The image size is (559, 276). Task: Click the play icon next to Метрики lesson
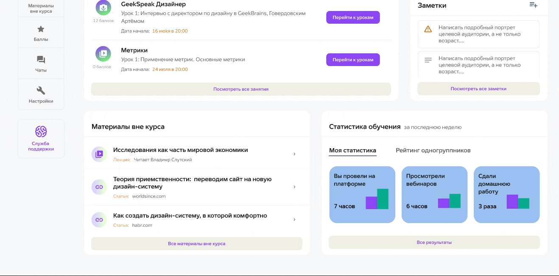tap(102, 54)
